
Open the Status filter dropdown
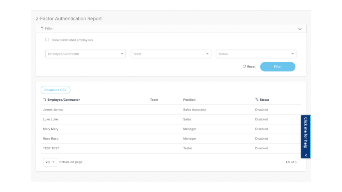pyautogui.click(x=256, y=54)
